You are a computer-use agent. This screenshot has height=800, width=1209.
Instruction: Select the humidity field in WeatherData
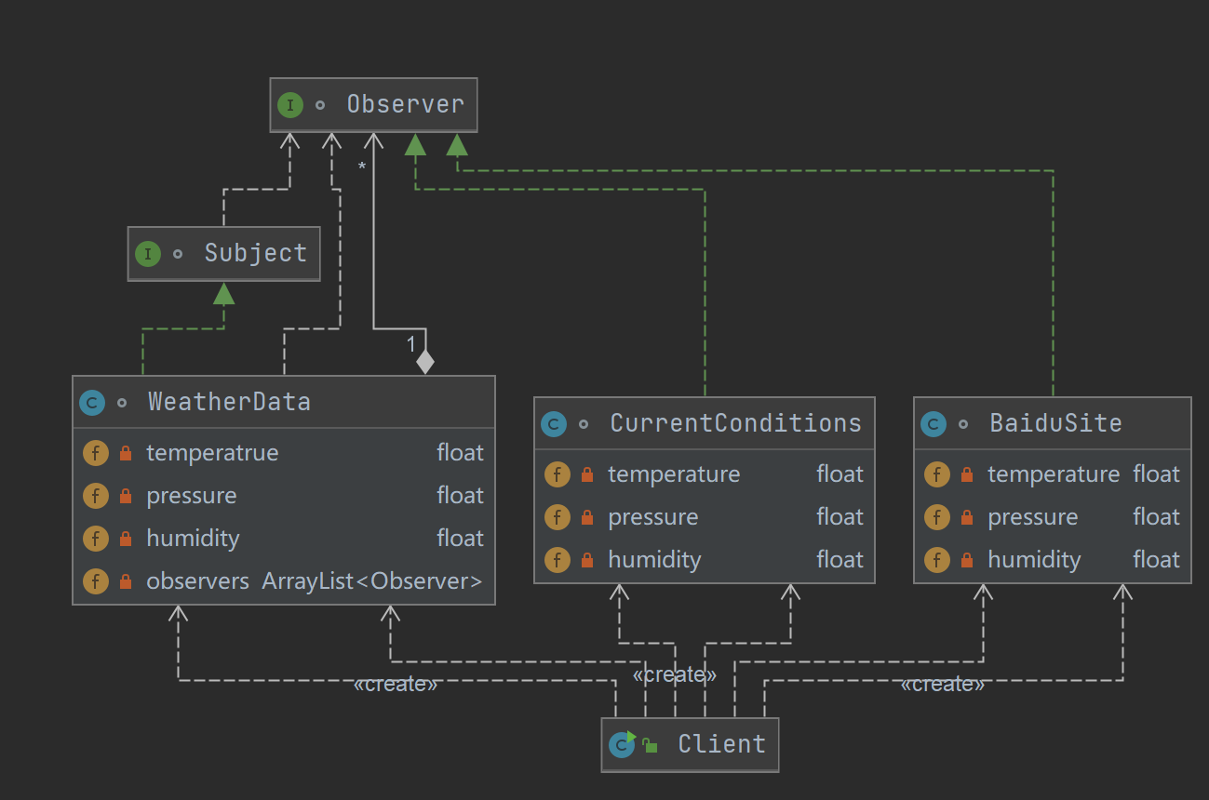(x=193, y=539)
